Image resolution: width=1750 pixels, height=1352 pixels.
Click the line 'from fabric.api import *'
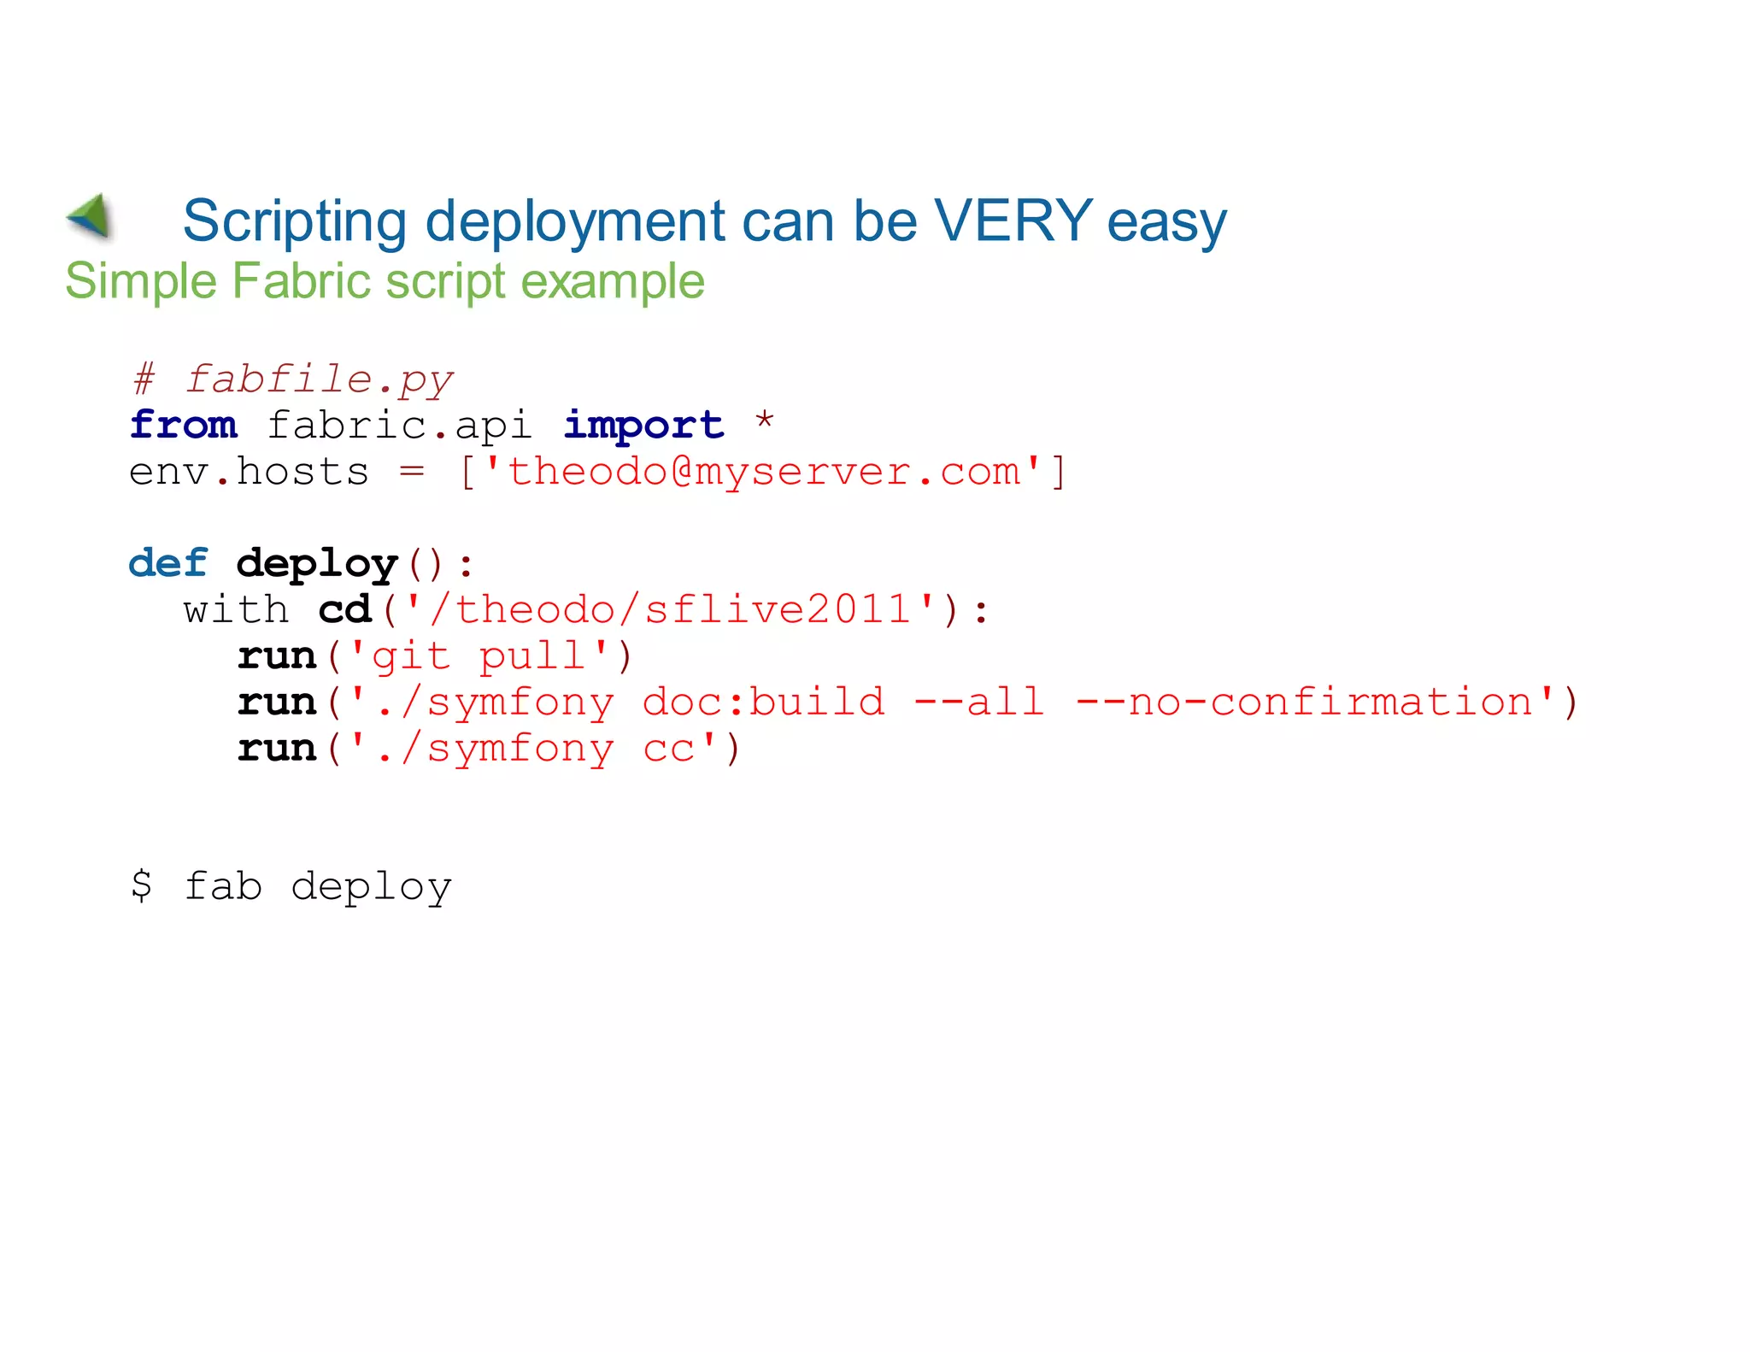pos(451,425)
